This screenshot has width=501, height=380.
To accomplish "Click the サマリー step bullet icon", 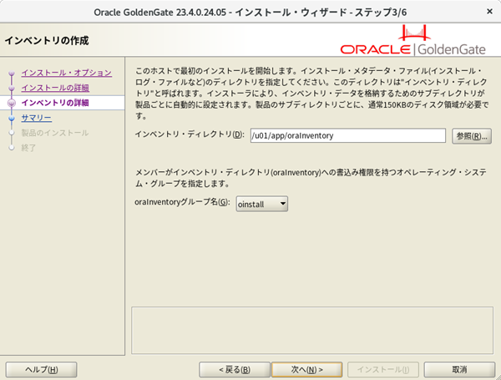I will [x=12, y=119].
